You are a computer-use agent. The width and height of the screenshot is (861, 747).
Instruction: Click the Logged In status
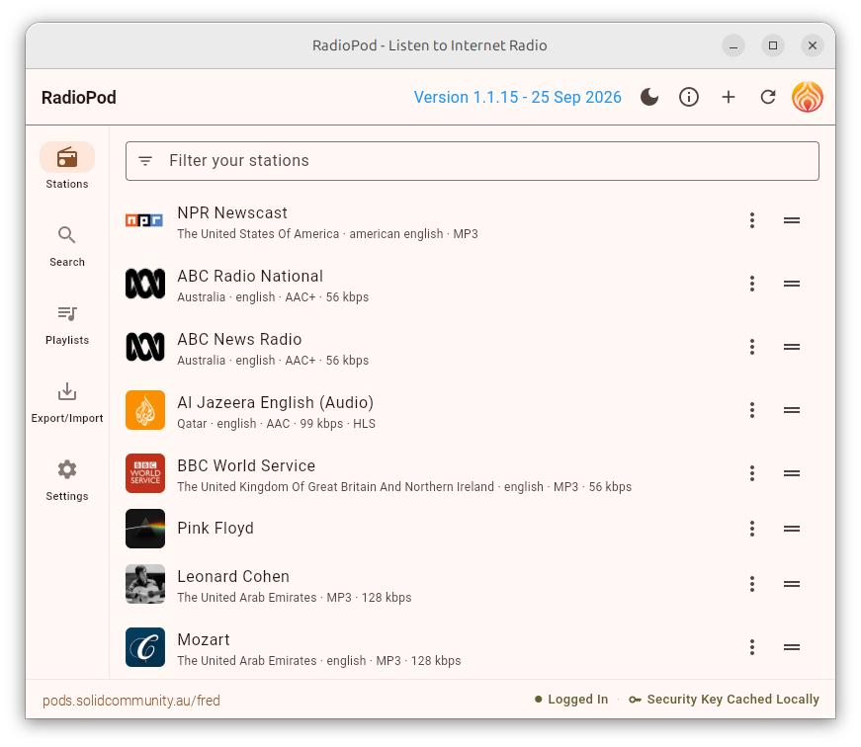(x=571, y=700)
